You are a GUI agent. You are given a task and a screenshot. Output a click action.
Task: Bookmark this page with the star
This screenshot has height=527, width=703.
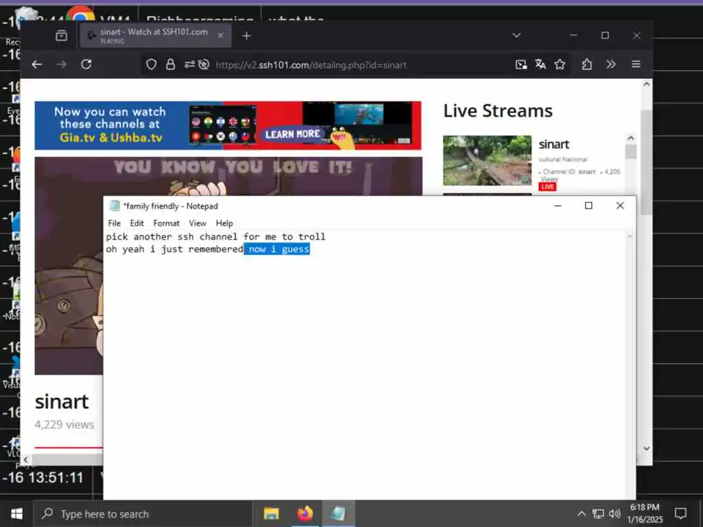coord(560,65)
